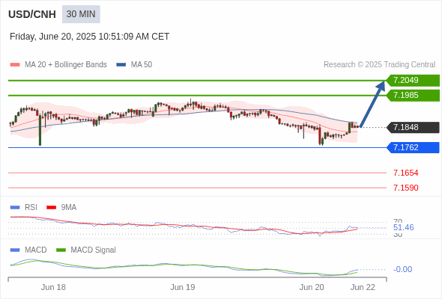Click the 30 MIN timeframe badge
The image size is (442, 299).
tap(81, 14)
